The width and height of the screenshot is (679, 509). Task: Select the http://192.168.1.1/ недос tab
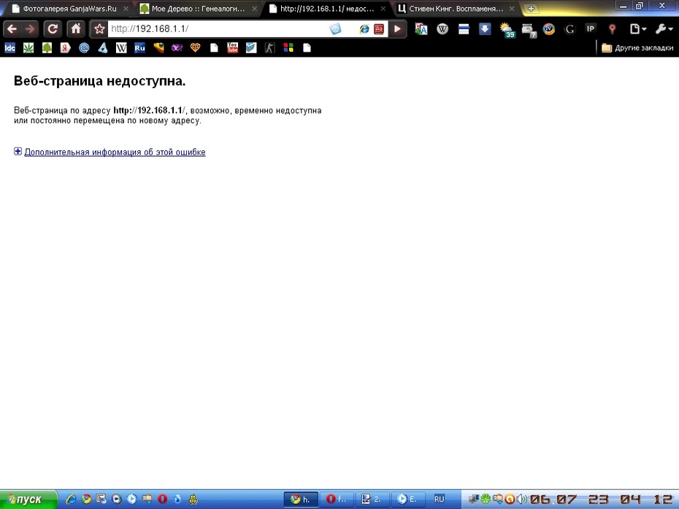(327, 9)
